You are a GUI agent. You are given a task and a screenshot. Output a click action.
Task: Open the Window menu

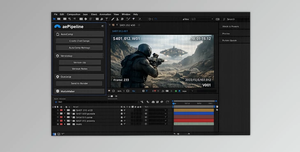(126, 14)
